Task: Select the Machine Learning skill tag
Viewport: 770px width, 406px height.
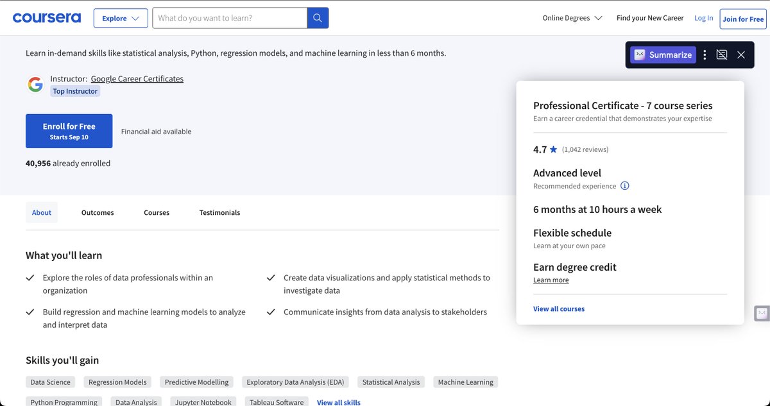Action: pyautogui.click(x=465, y=382)
